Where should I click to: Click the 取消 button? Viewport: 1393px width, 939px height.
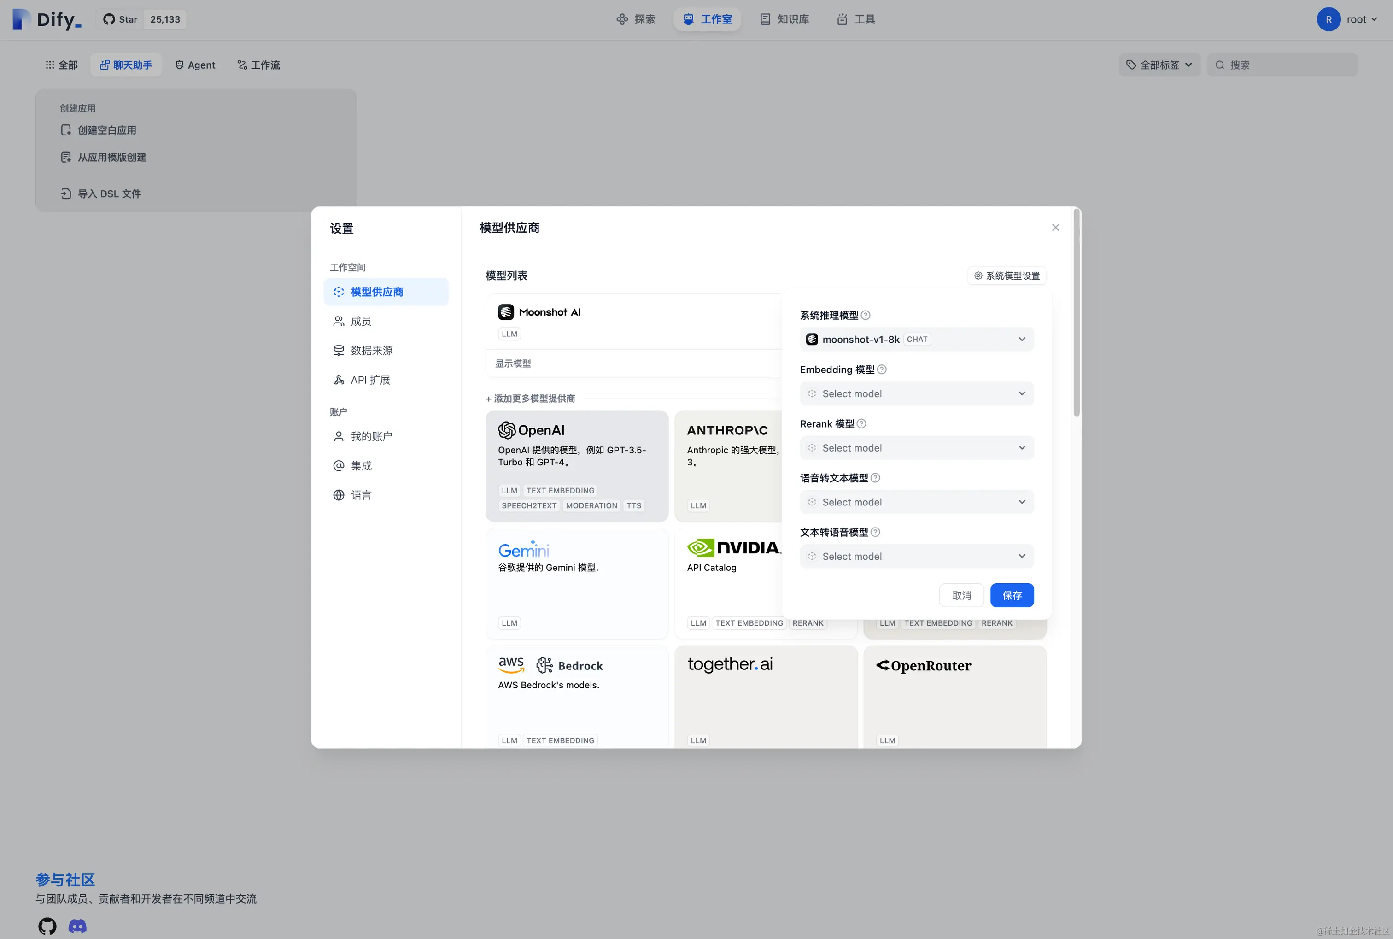(961, 595)
